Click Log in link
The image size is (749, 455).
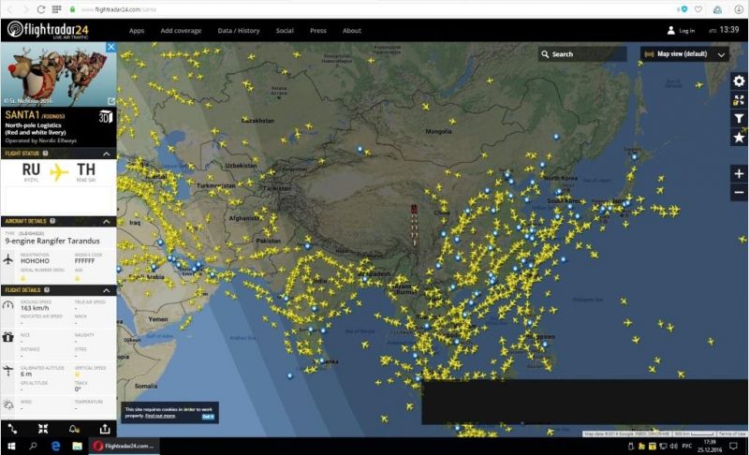[x=681, y=31]
